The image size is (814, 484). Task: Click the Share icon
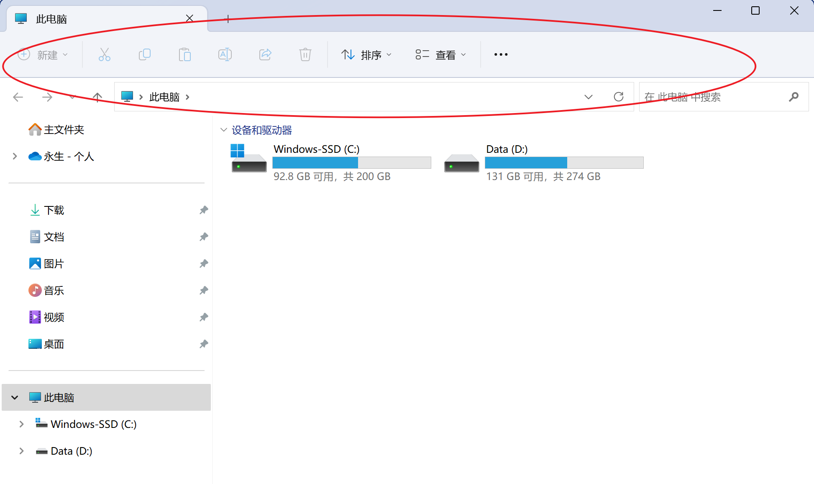tap(265, 54)
